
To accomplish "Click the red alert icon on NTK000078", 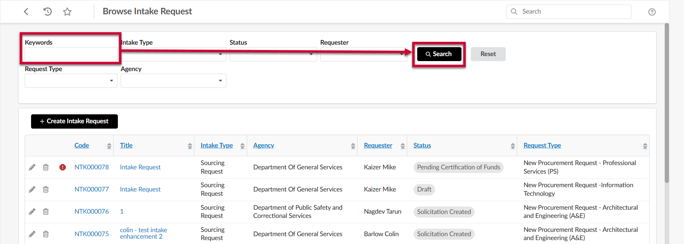I will (x=63, y=167).
